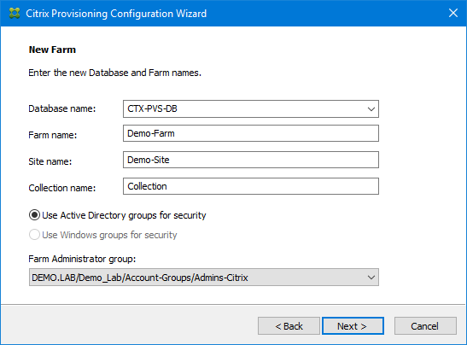This screenshot has width=467, height=345.
Task: Select Use Active Directory groups for security
Action: click(x=117, y=215)
